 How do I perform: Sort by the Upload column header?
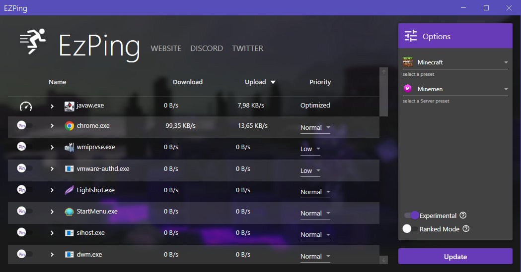point(255,82)
